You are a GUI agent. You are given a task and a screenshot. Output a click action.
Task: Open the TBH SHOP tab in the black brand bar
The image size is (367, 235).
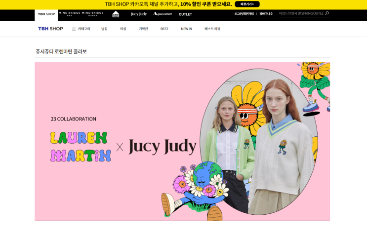click(x=46, y=14)
